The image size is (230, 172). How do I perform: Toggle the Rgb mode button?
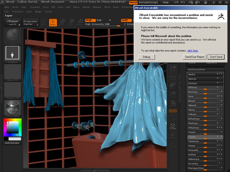pyautogui.click(x=99, y=20)
